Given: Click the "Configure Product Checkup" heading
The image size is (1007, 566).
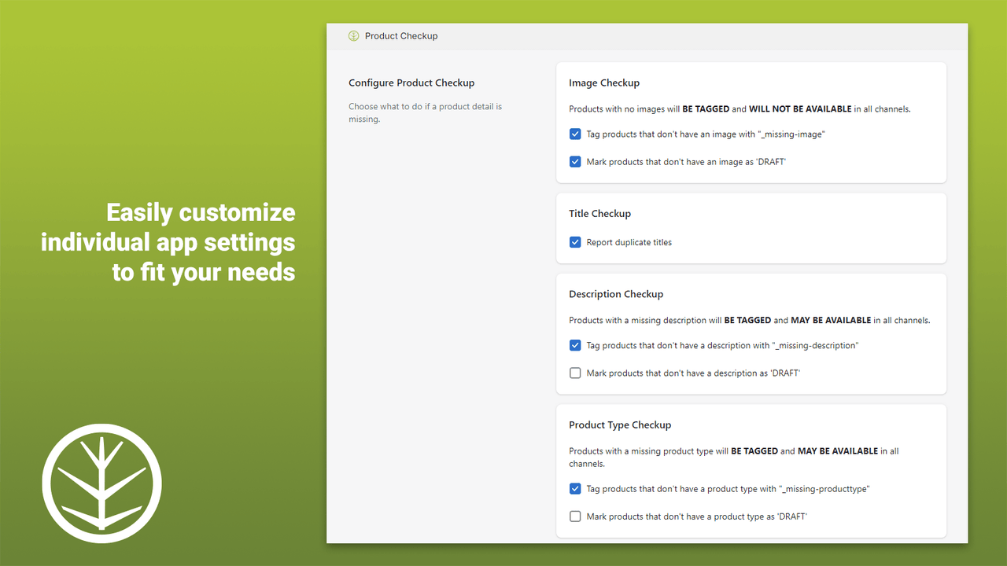Looking at the screenshot, I should pyautogui.click(x=411, y=83).
